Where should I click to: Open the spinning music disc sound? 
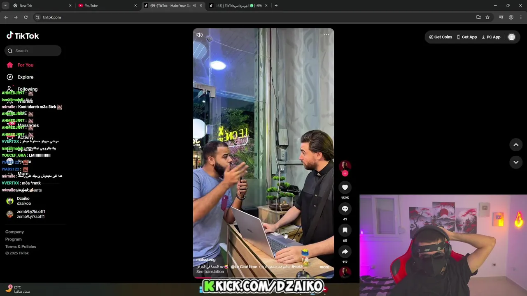[x=345, y=272]
